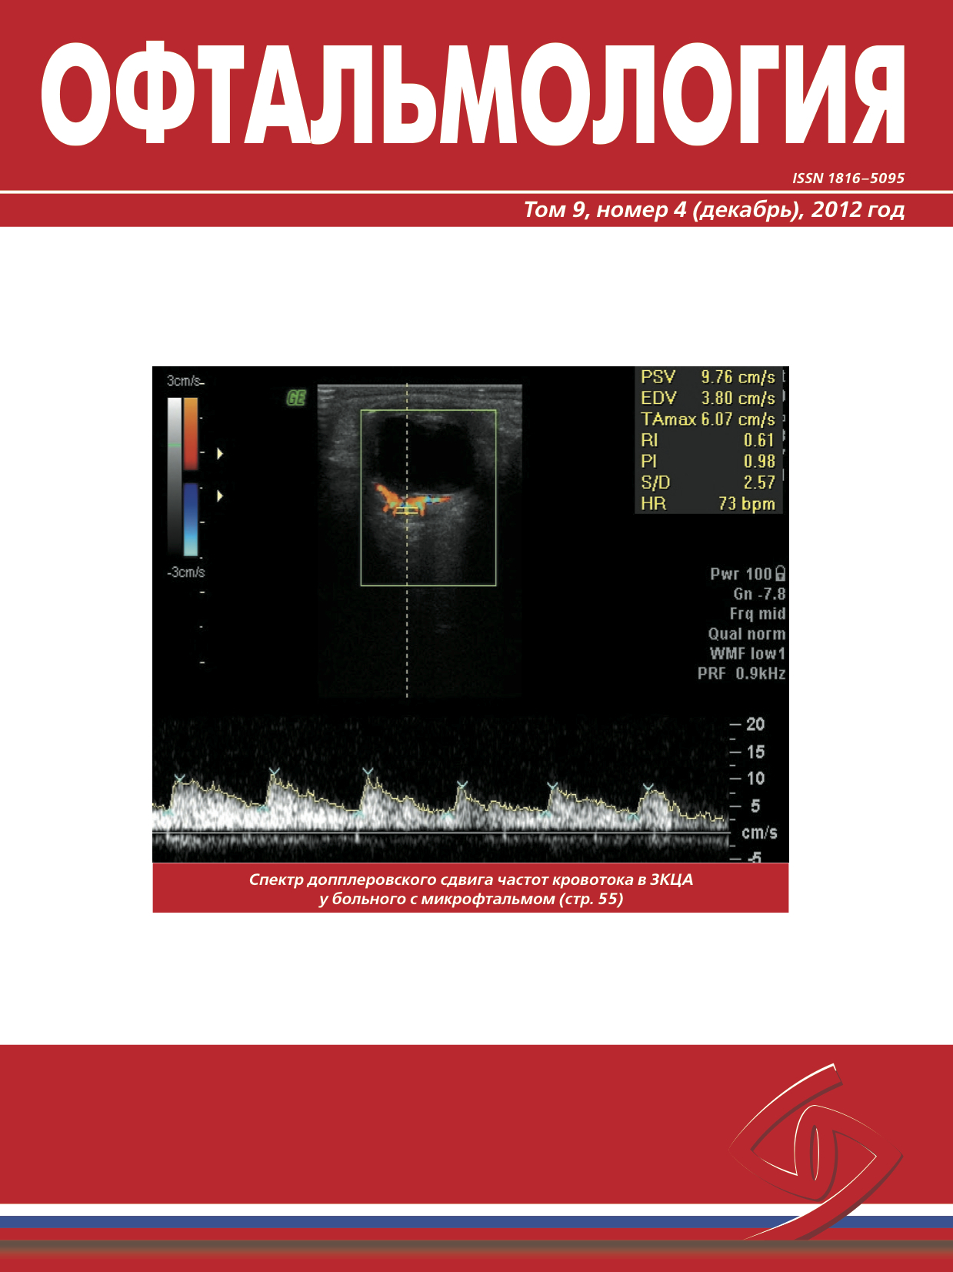Image resolution: width=953 pixels, height=1272 pixels.
Task: Click 'Том 9, номер 4 (декабрь), 2012 год'
Action: tap(714, 209)
